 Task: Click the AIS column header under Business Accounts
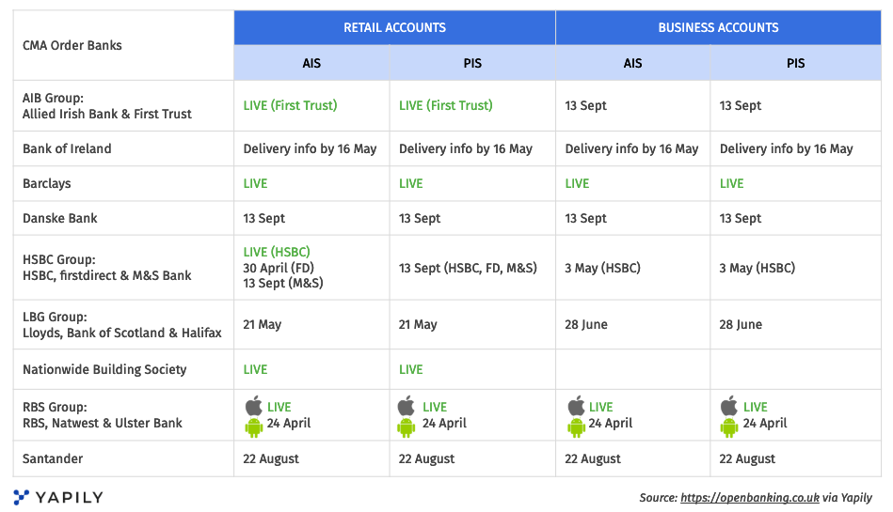(x=632, y=63)
